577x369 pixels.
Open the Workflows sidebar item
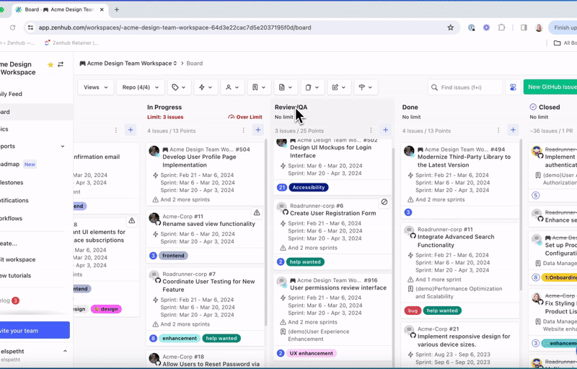pyautogui.click(x=11, y=218)
